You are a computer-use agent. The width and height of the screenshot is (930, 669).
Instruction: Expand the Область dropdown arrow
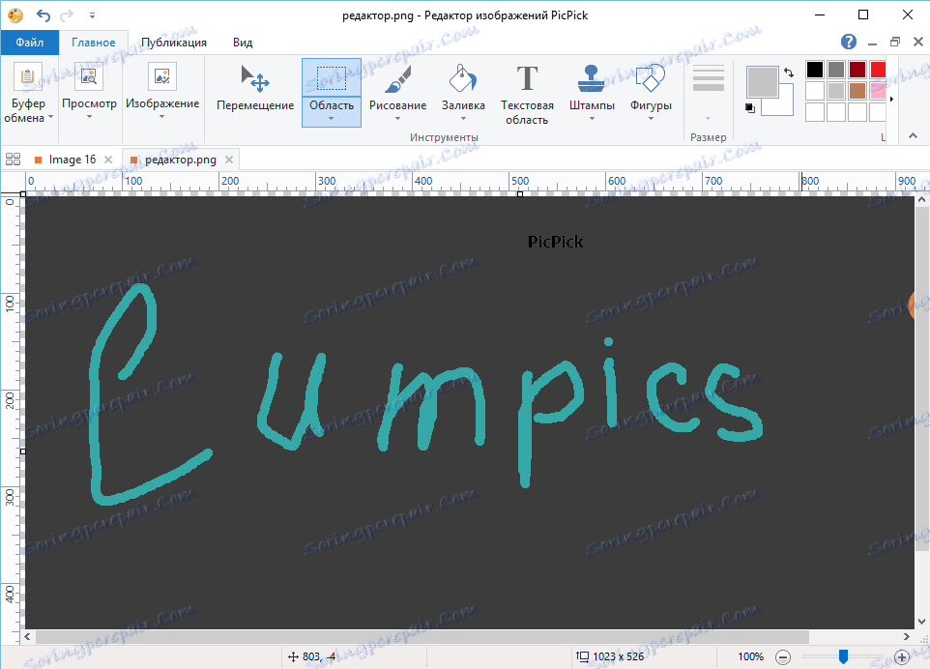[331, 119]
